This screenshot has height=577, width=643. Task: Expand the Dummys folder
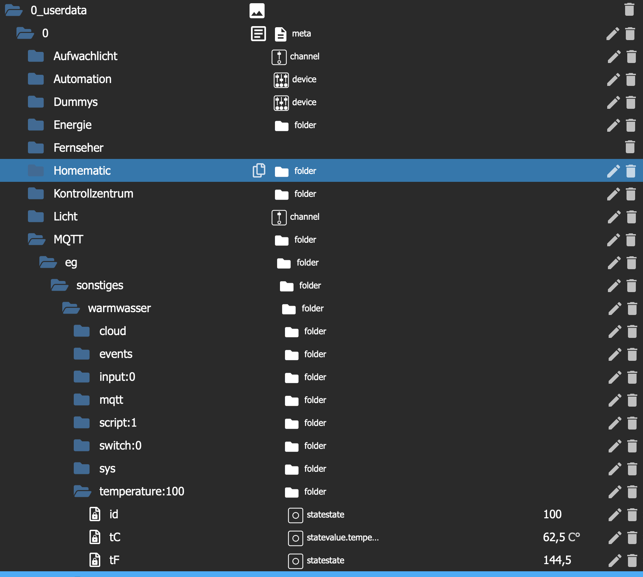click(36, 102)
